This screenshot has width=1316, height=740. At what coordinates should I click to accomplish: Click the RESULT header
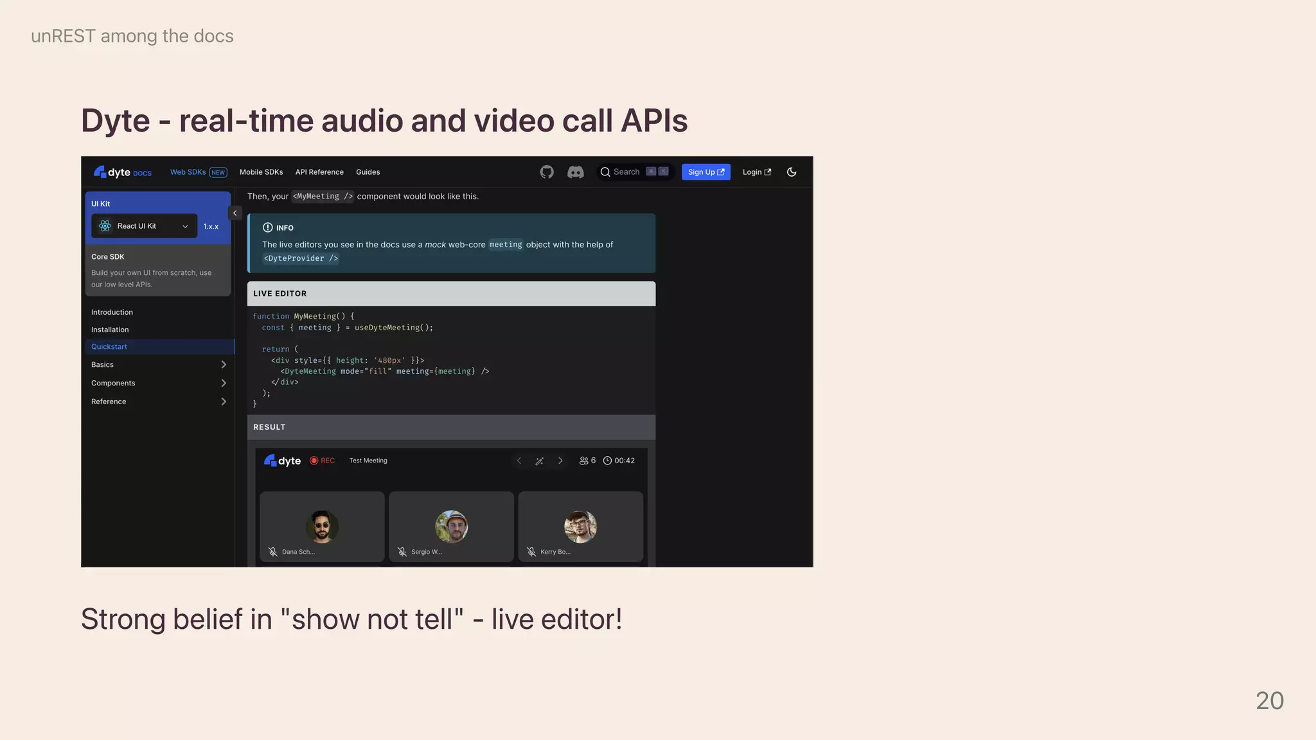[x=451, y=427]
